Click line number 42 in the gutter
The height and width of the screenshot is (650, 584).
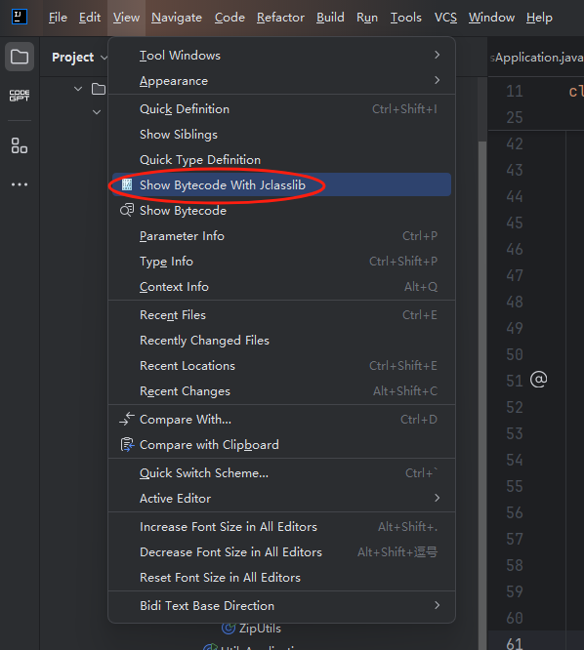point(515,143)
